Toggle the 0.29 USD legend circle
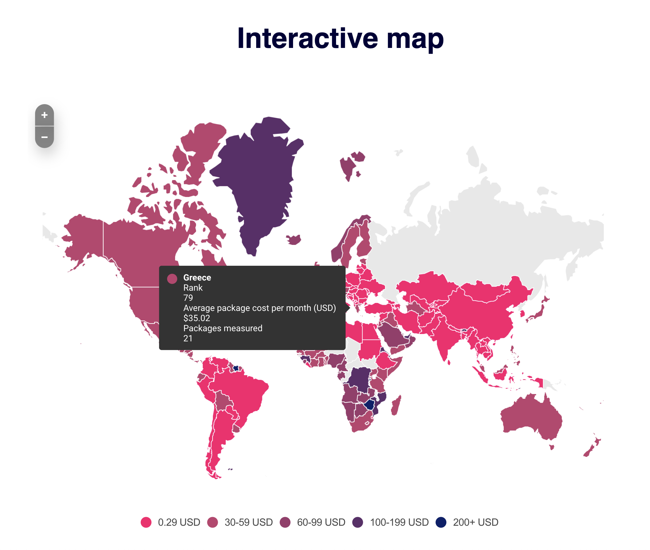The width and height of the screenshot is (650, 550). (x=146, y=522)
